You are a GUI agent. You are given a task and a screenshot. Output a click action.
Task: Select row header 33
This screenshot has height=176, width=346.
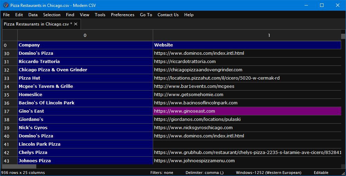10,78
